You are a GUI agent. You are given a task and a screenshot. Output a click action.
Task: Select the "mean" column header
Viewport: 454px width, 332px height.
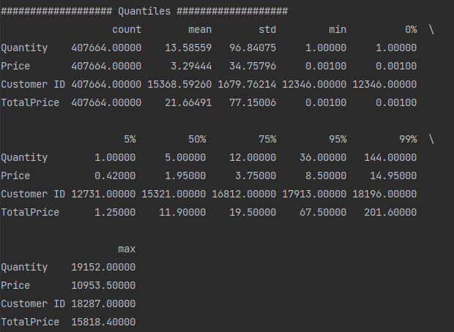click(x=200, y=29)
